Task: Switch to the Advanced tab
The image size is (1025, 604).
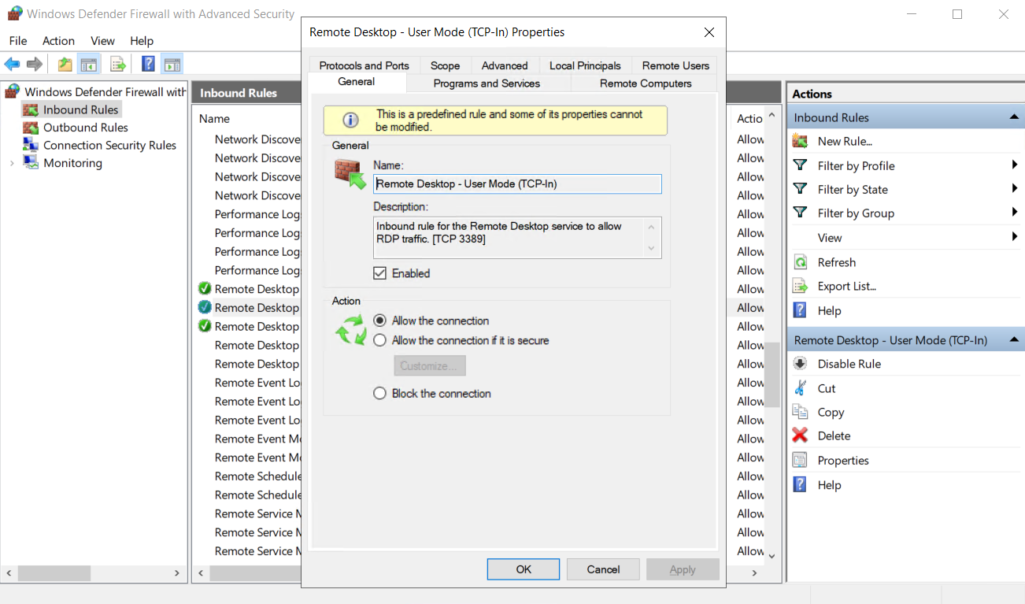Action: [x=505, y=65]
